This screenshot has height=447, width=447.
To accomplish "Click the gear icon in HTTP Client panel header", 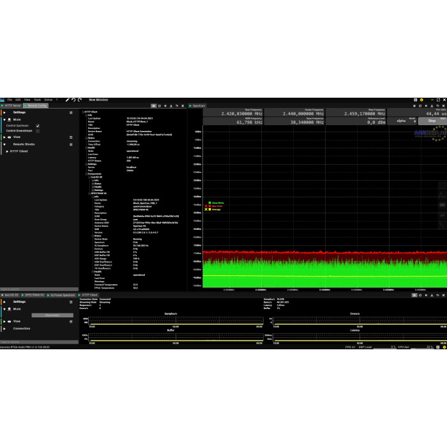I will [153, 105].
